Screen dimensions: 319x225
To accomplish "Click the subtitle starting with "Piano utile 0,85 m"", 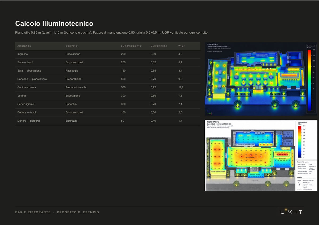I will click(112, 33).
